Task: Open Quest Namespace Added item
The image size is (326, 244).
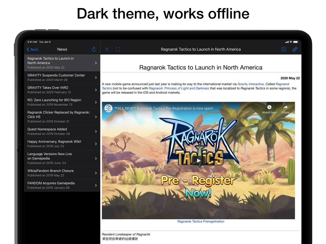Action: pos(62,131)
